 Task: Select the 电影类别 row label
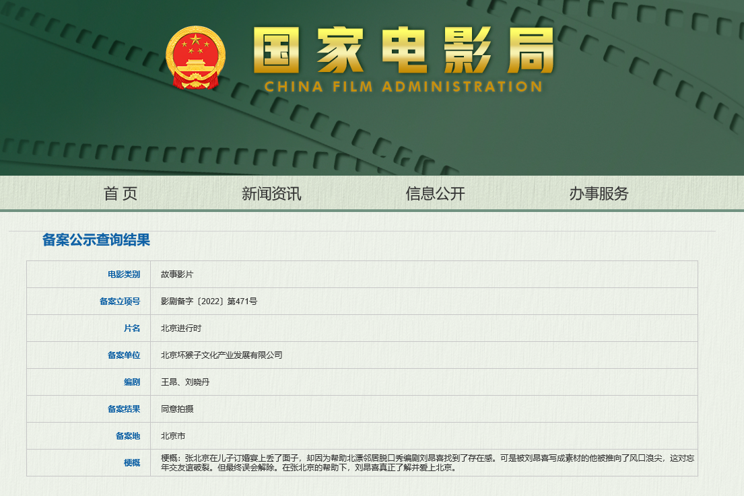coord(124,275)
